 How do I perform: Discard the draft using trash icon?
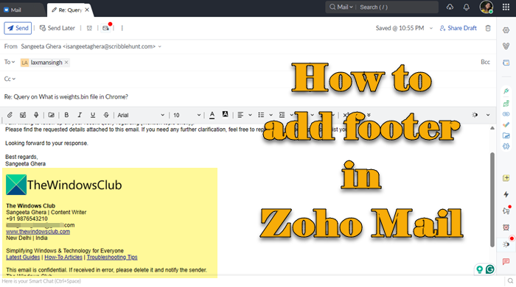click(x=488, y=28)
